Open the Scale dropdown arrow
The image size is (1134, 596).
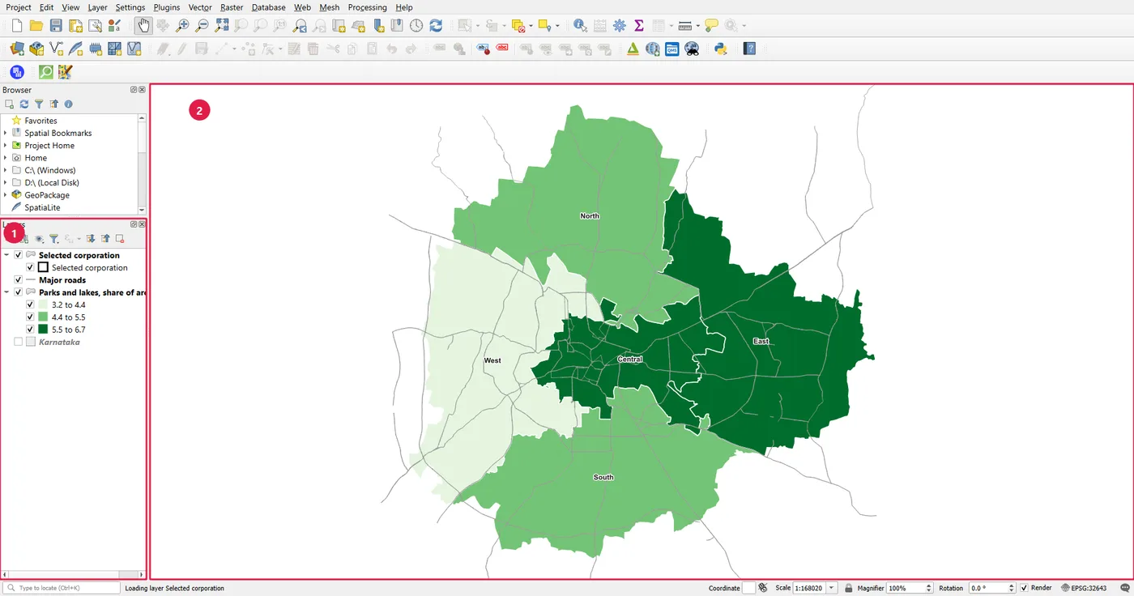(x=832, y=588)
